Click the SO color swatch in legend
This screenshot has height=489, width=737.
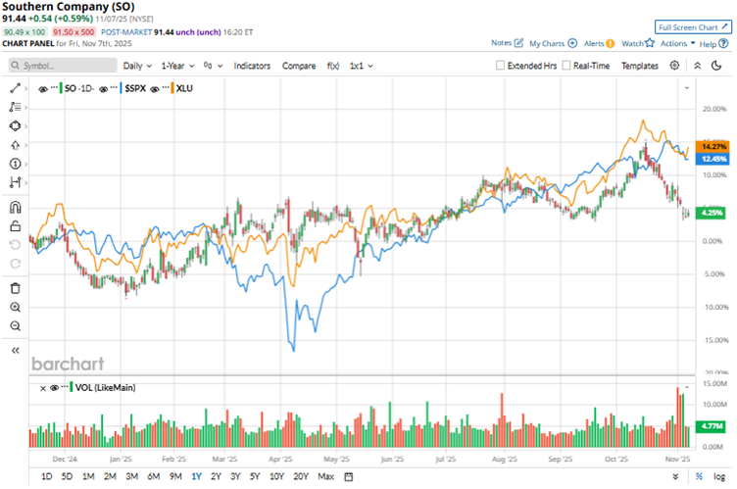(x=61, y=88)
